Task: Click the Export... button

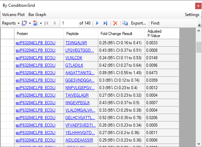Action: (138, 23)
